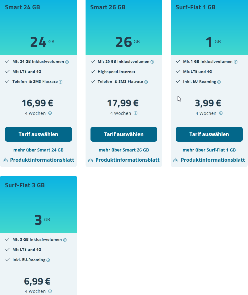Click info icon beside 24 GB Inklusivvolumen
Image resolution: width=248 pixels, height=295 pixels.
pos(67,62)
